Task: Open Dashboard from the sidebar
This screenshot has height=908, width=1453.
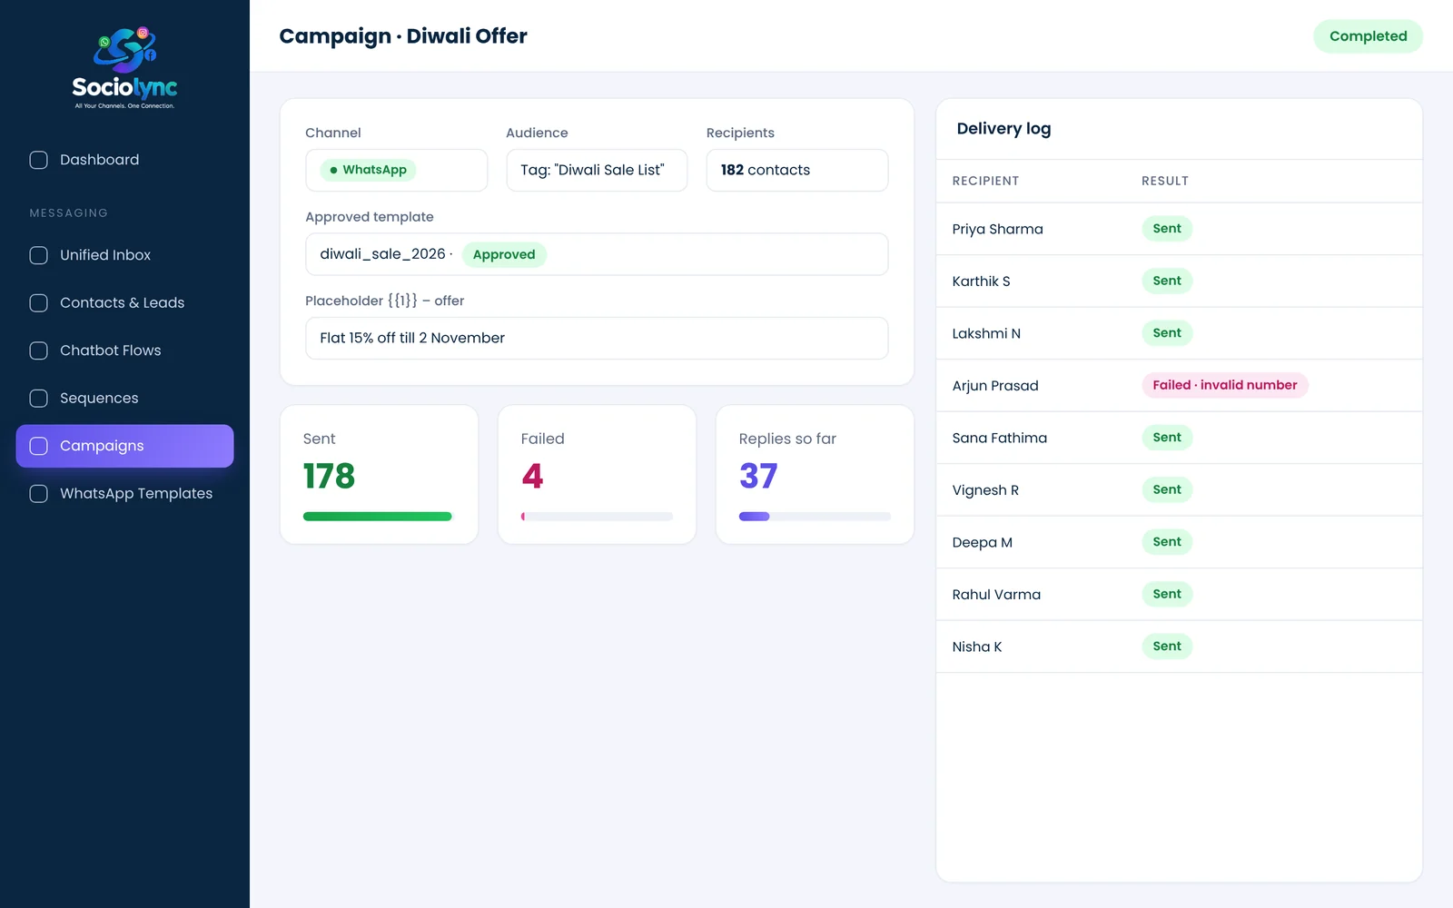Action: 124,160
